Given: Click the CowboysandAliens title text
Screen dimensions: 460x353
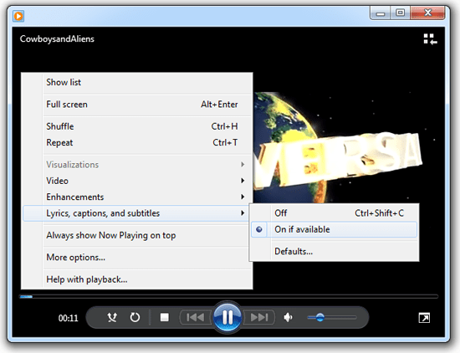Looking at the screenshot, I should [57, 39].
